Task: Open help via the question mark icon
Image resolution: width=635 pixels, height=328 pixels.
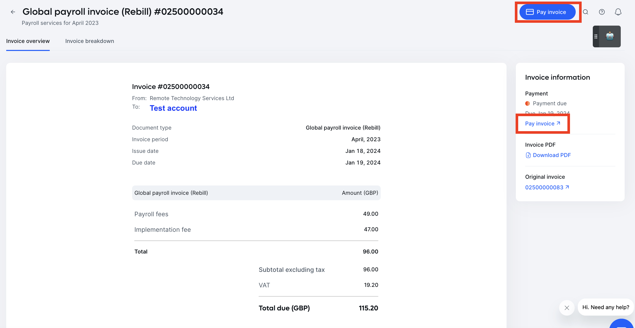Action: [602, 12]
